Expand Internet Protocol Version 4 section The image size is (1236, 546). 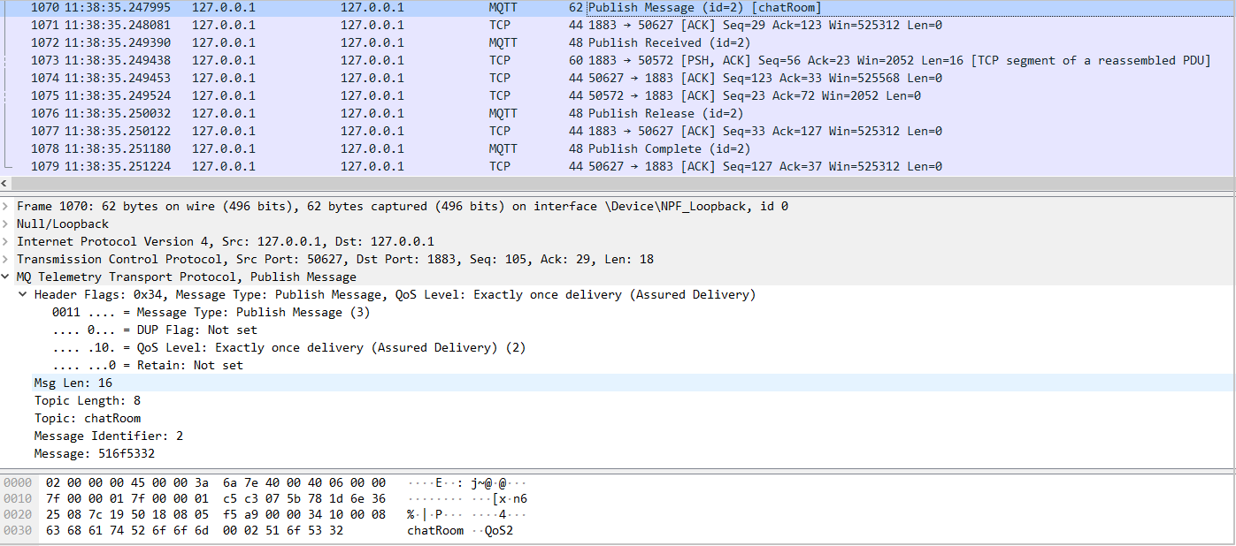7,241
